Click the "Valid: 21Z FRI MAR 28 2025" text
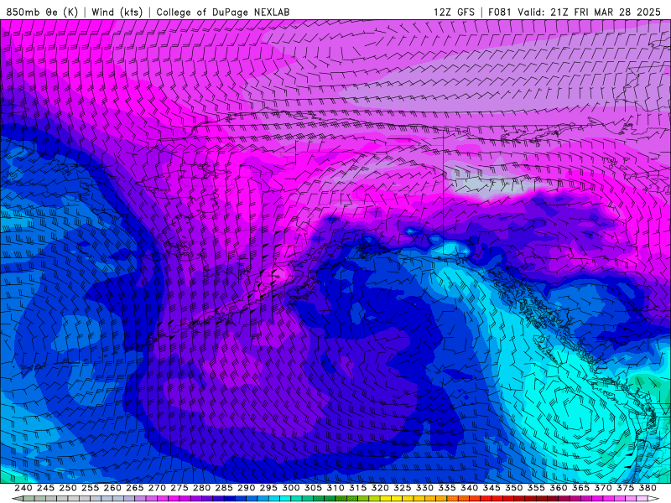The width and height of the screenshot is (671, 503). 590,12
